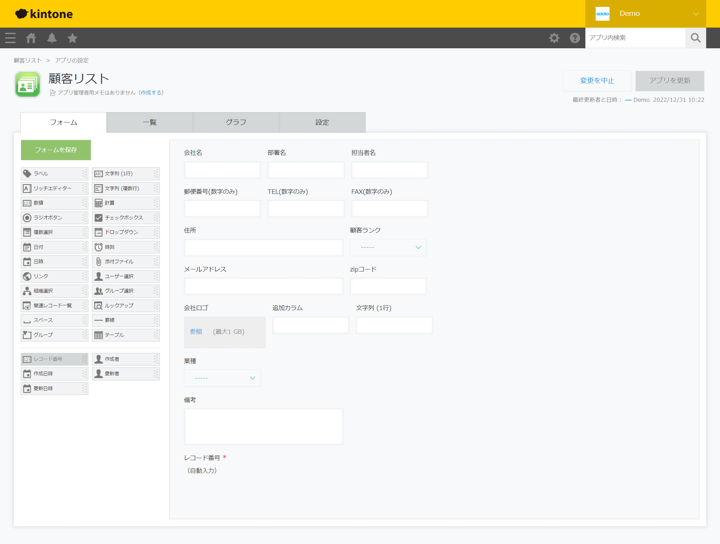Select the ラジオボタン field item
The image size is (720, 544).
coord(54,218)
